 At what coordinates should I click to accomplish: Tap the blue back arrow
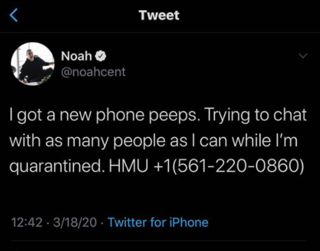14,16
